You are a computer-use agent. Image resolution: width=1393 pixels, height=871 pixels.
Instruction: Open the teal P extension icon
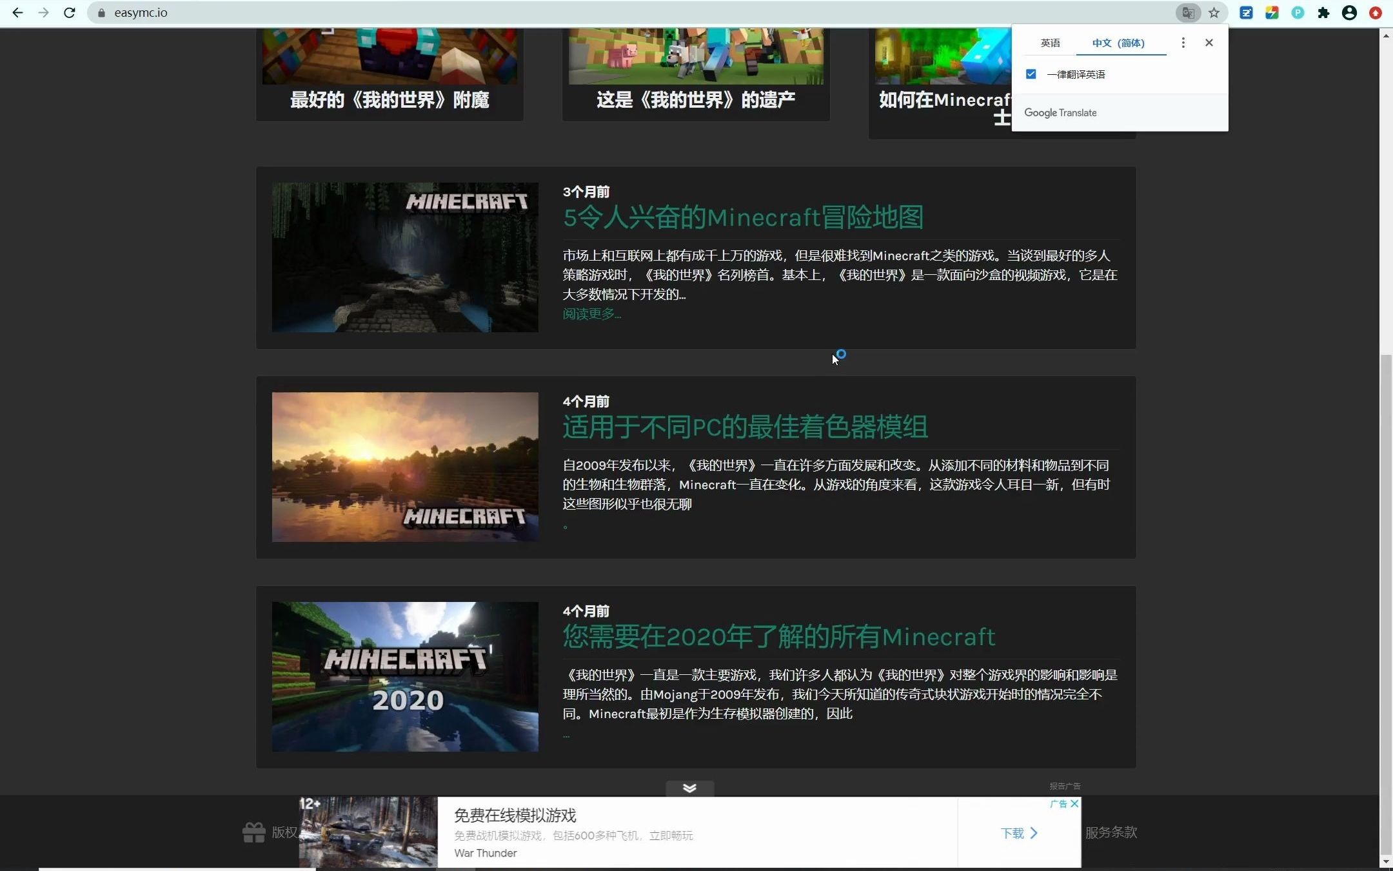(x=1298, y=12)
